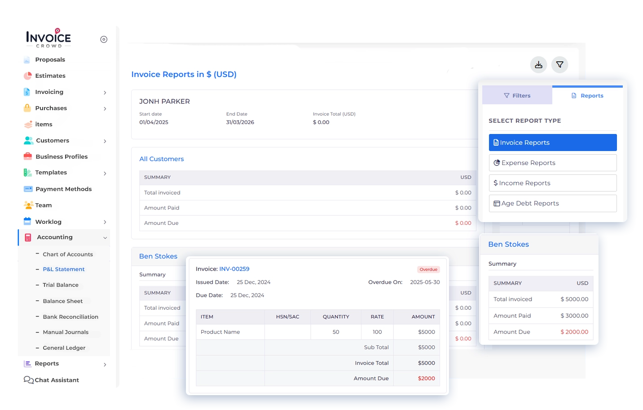The width and height of the screenshot is (643, 410).
Task: Choose Age Debt Reports option
Action: click(x=552, y=203)
